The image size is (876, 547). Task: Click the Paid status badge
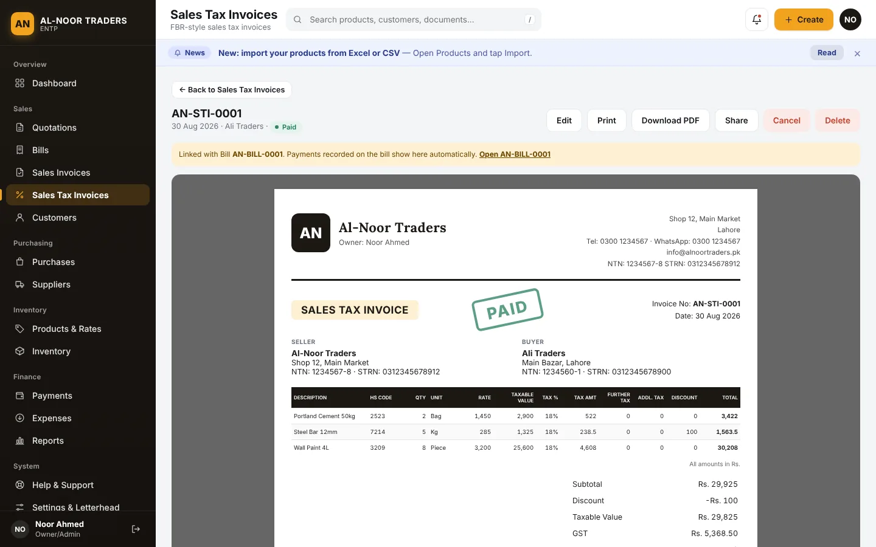[285, 127]
